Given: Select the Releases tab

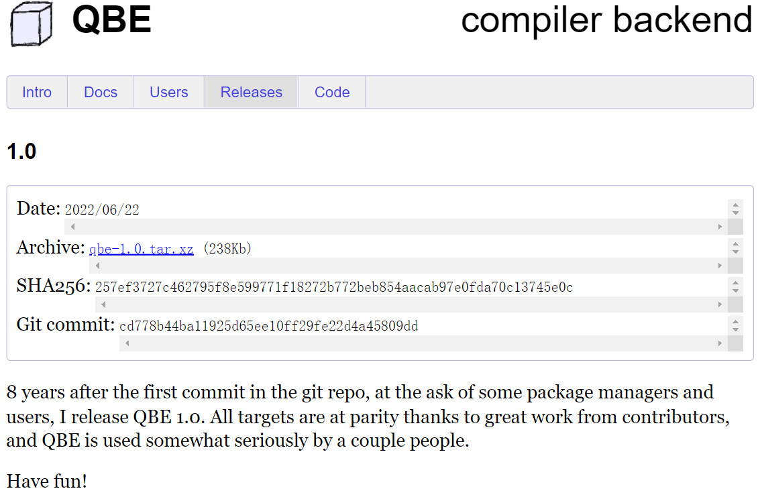Looking at the screenshot, I should pos(252,92).
